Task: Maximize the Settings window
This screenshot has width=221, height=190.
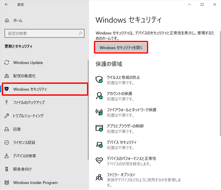Action: [x=202, y=4]
